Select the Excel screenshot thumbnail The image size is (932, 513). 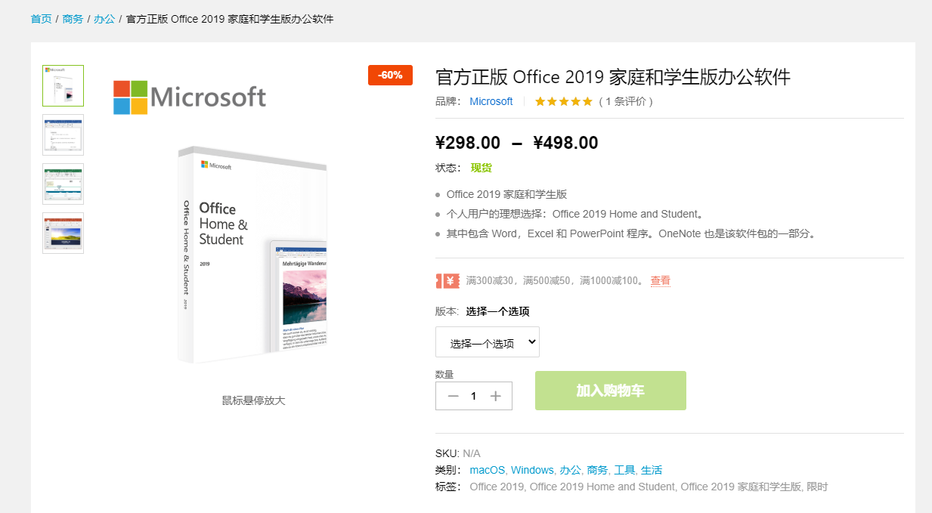[63, 184]
